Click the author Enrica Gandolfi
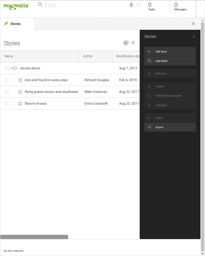The height and width of the screenshot is (256, 205). click(96, 103)
